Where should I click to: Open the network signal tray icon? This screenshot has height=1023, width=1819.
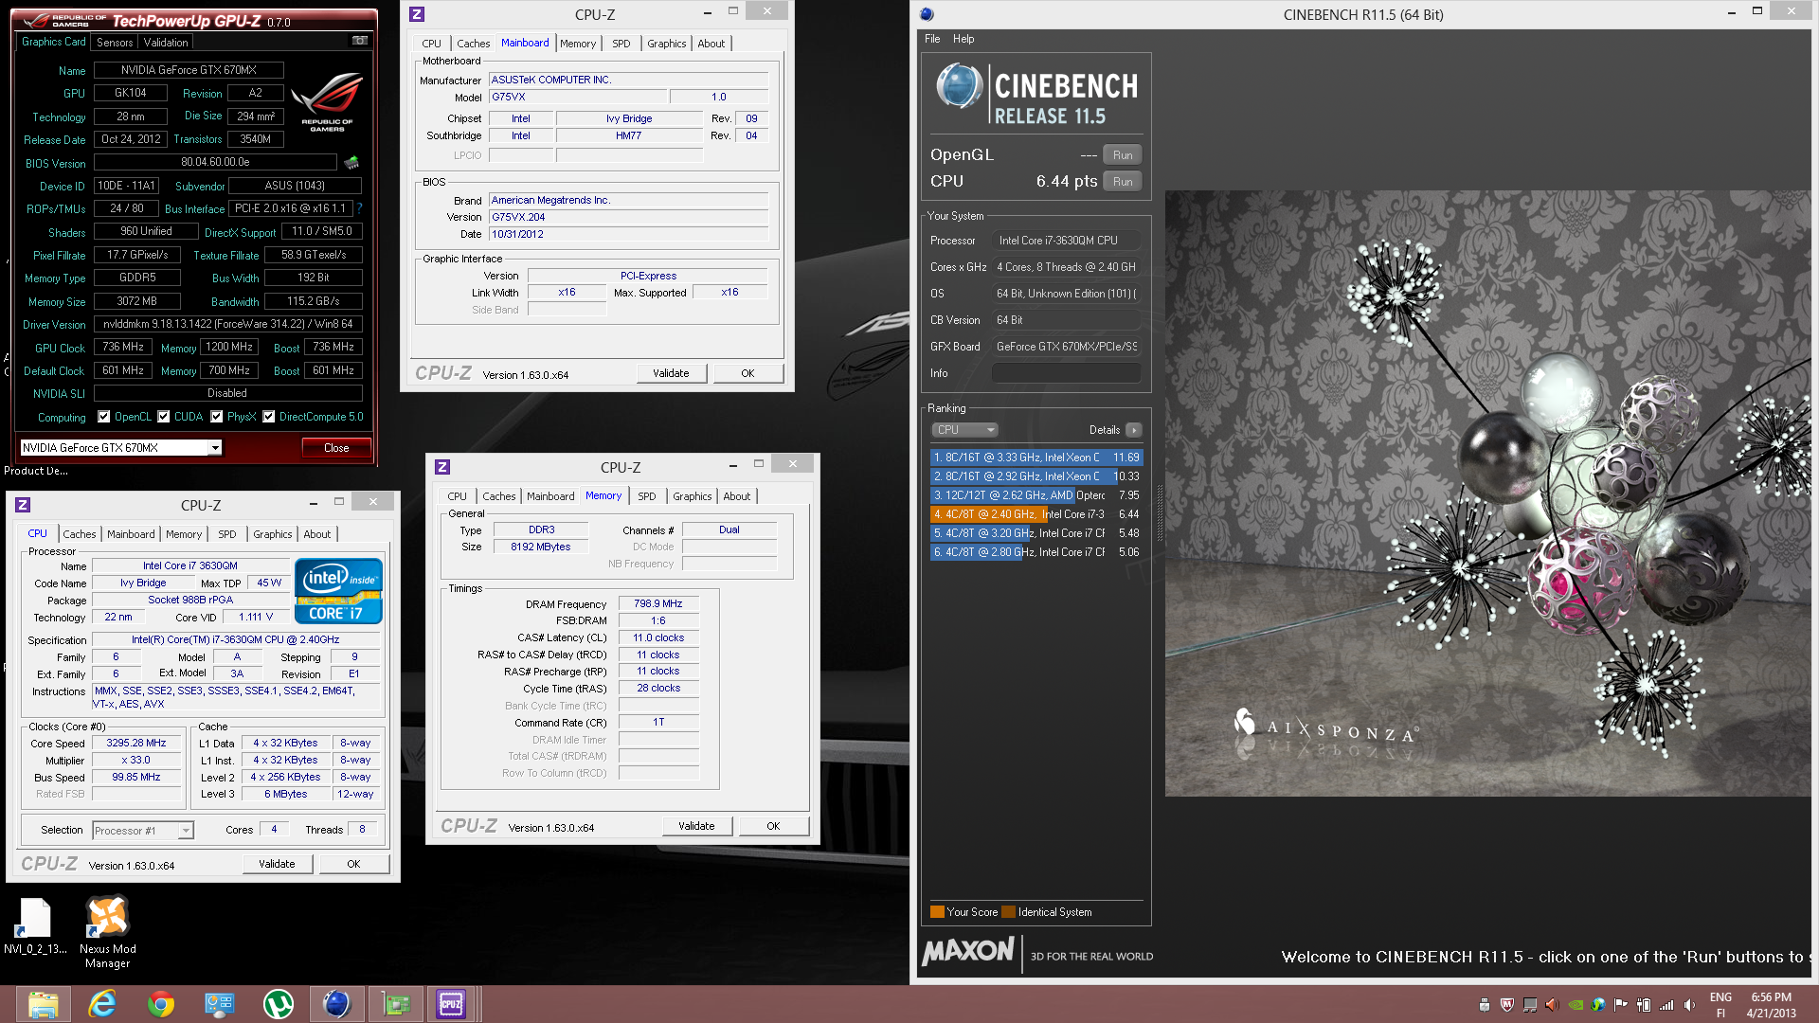1666,1005
